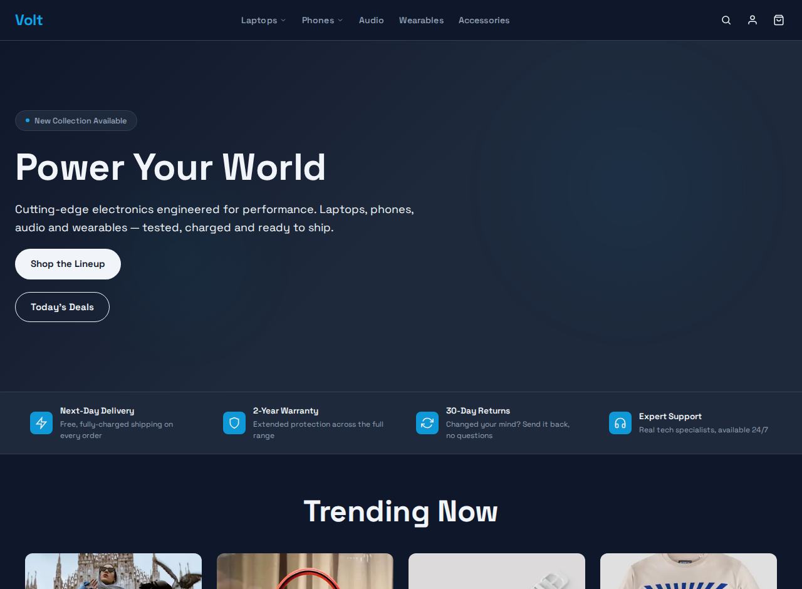802x589 pixels.
Task: Click the 30-Day Returns heading text
Action: [478, 411]
